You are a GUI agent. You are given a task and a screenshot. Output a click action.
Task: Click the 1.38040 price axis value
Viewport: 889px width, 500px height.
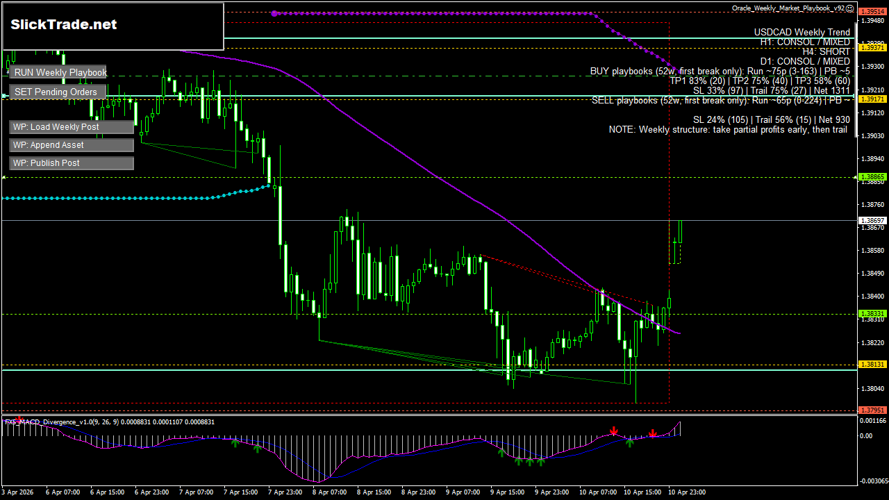coord(873,388)
